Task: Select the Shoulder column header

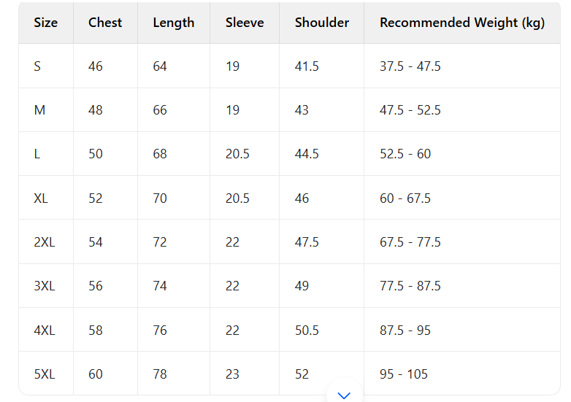Action: pyautogui.click(x=322, y=23)
